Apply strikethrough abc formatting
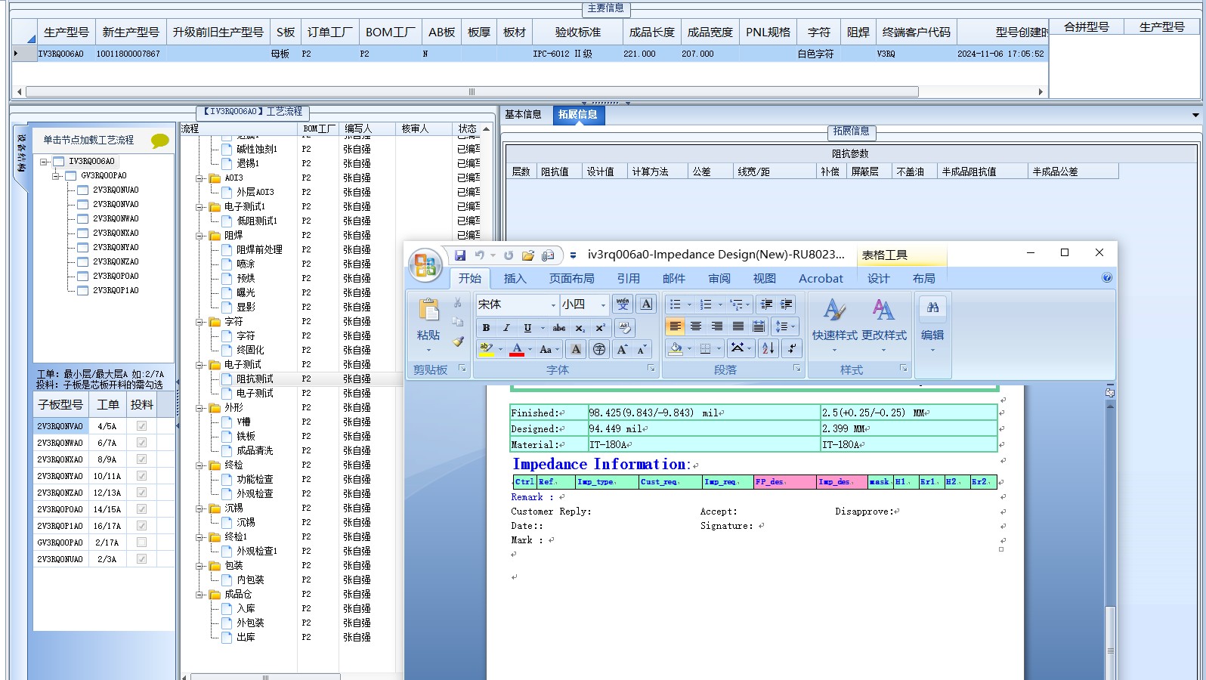This screenshot has height=680, width=1206. click(x=559, y=328)
